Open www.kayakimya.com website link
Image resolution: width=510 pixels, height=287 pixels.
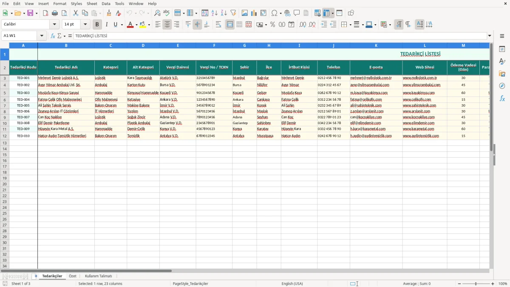(x=419, y=93)
